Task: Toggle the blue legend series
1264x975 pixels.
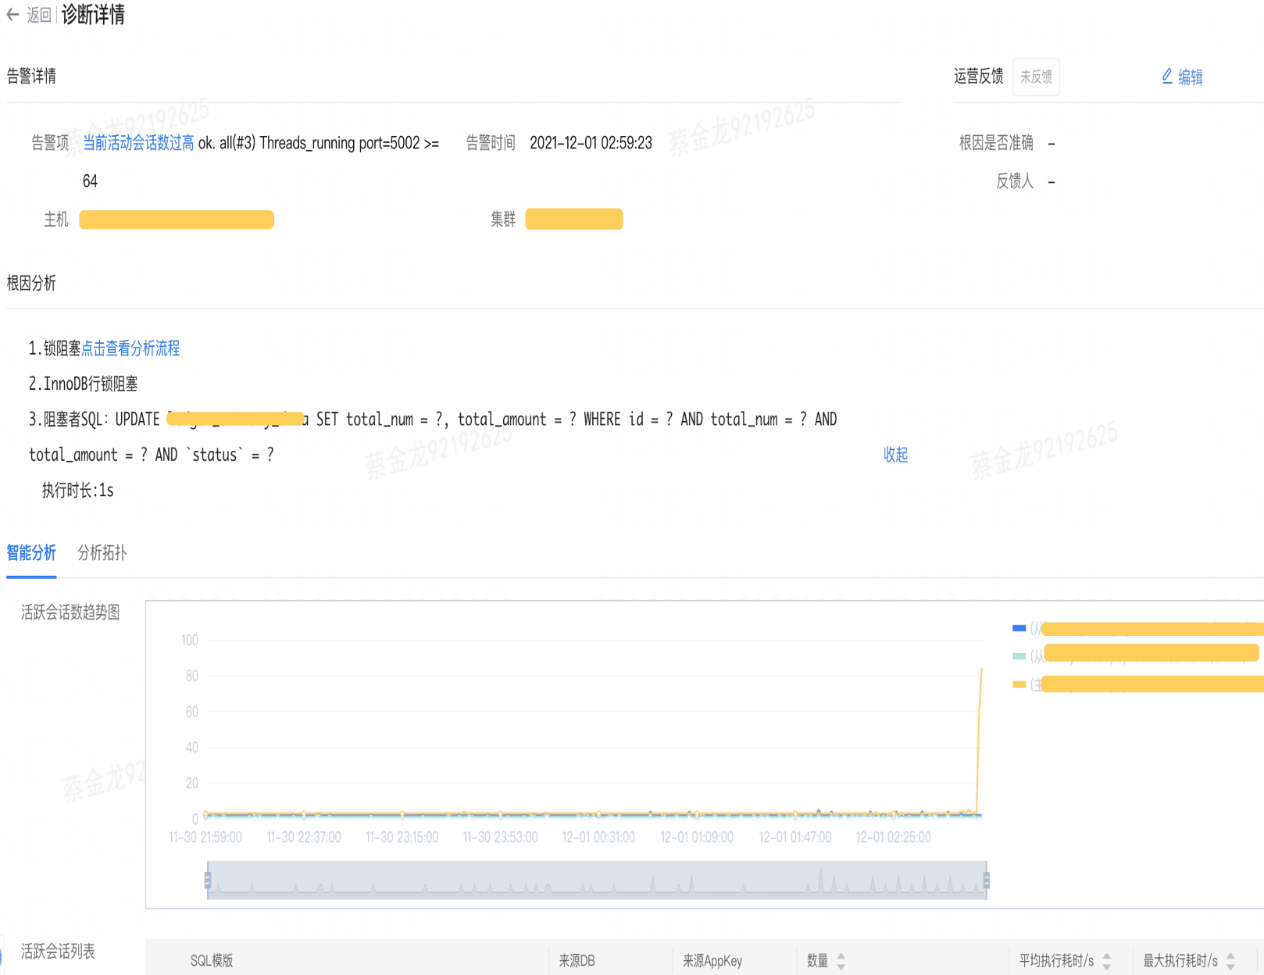Action: [1019, 628]
